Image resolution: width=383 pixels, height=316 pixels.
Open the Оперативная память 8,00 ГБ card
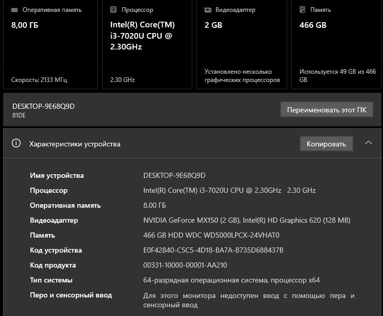tap(51, 44)
